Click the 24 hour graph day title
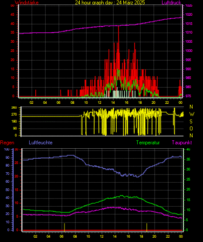Viewport: 203px width, 242px height. point(110,3)
